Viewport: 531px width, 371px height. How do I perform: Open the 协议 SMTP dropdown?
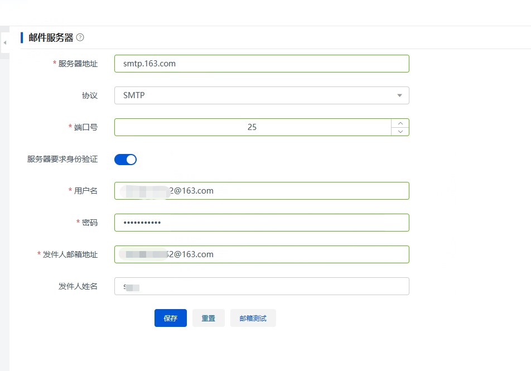click(261, 95)
